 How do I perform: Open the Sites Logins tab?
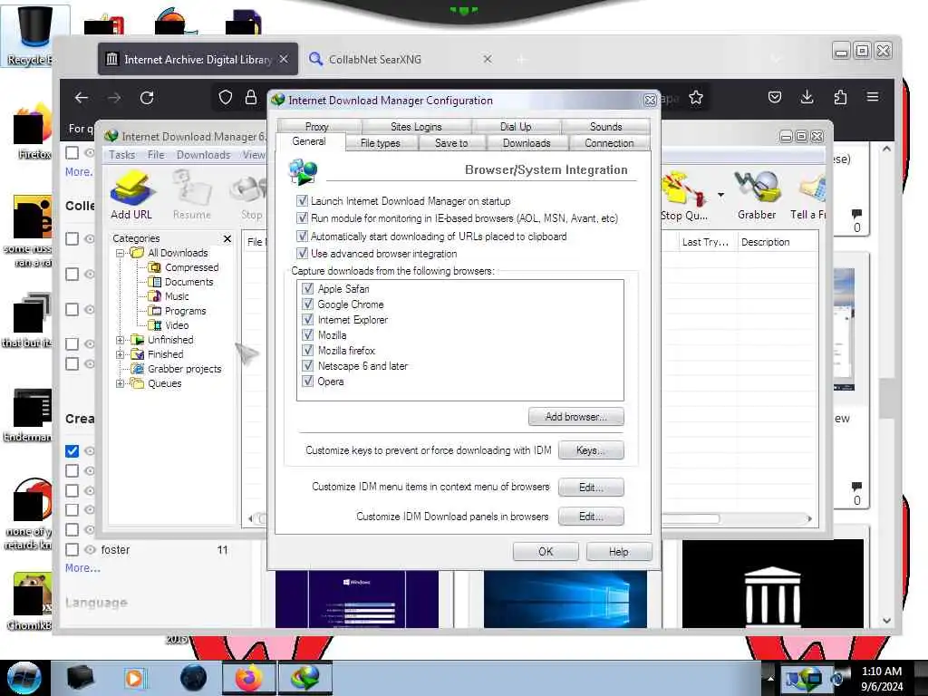416,127
